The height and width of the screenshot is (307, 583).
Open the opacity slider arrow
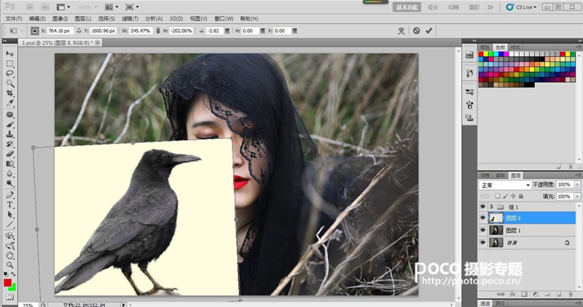click(x=577, y=185)
